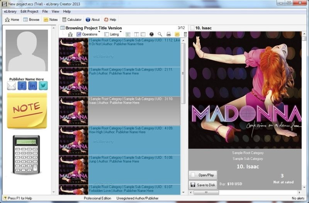Open the About dialog in the toolbar

coord(92,19)
